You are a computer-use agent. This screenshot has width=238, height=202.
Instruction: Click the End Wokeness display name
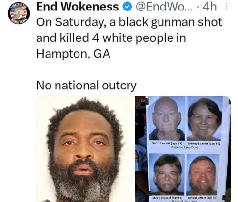point(78,7)
